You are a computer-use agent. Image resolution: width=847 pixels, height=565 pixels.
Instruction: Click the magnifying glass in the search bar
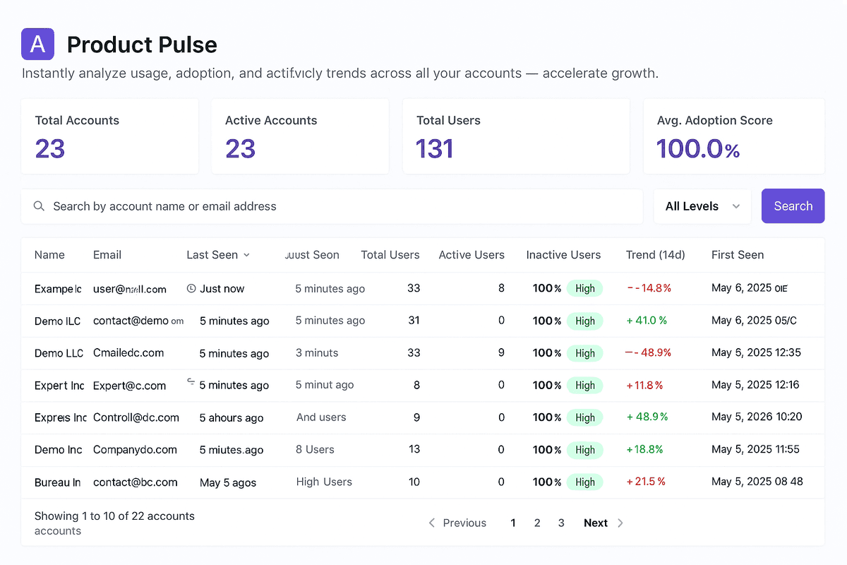[39, 206]
